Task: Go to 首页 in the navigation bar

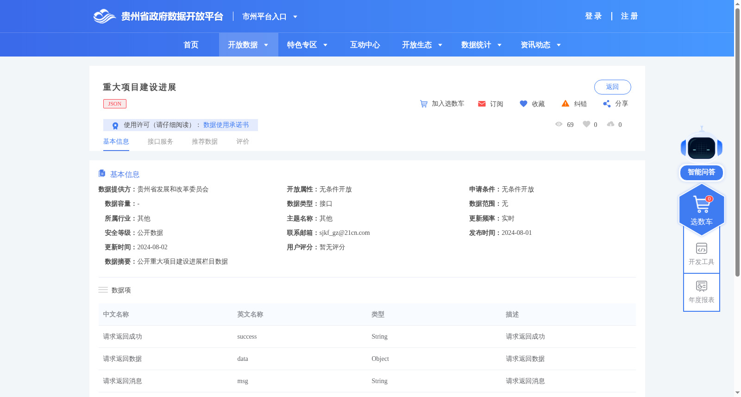Action: [x=191, y=45]
